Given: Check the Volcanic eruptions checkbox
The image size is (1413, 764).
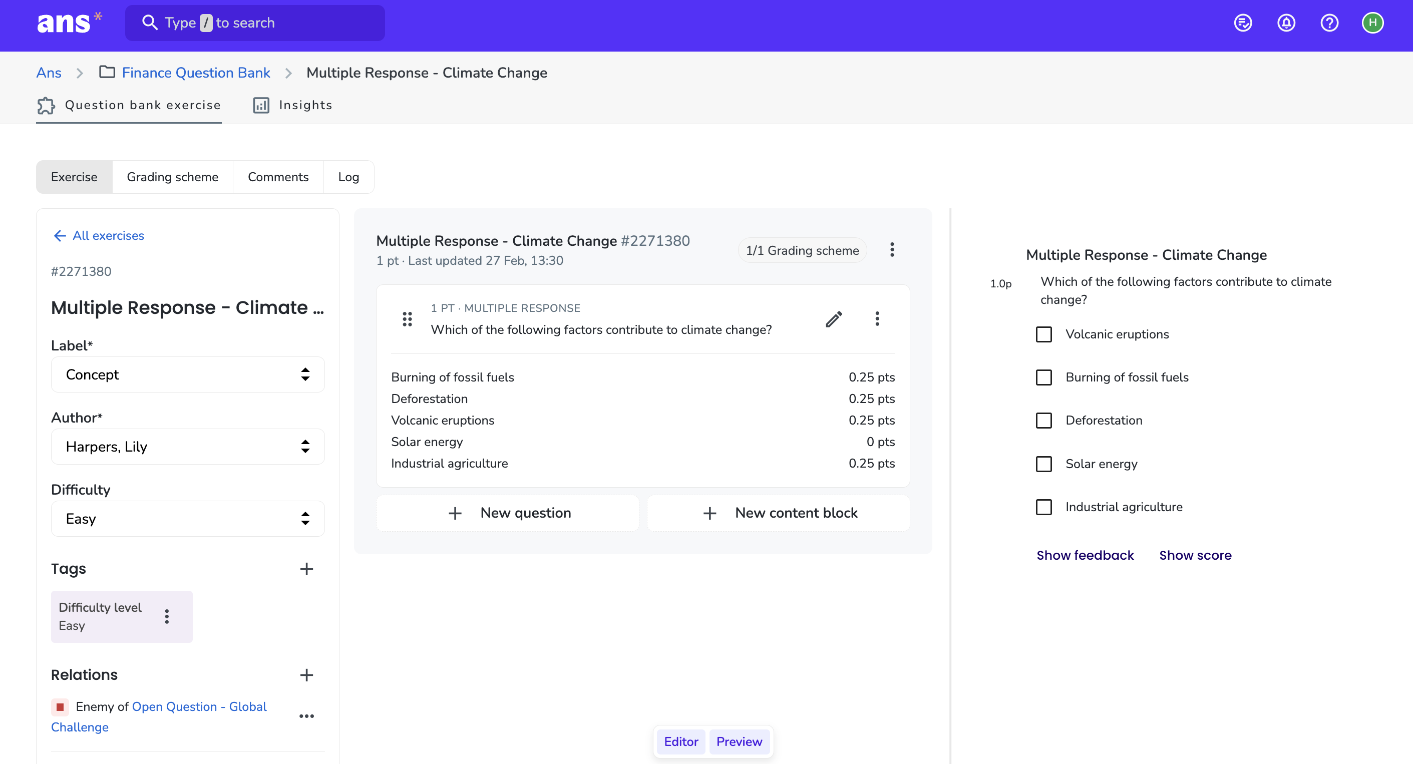Looking at the screenshot, I should (x=1044, y=334).
